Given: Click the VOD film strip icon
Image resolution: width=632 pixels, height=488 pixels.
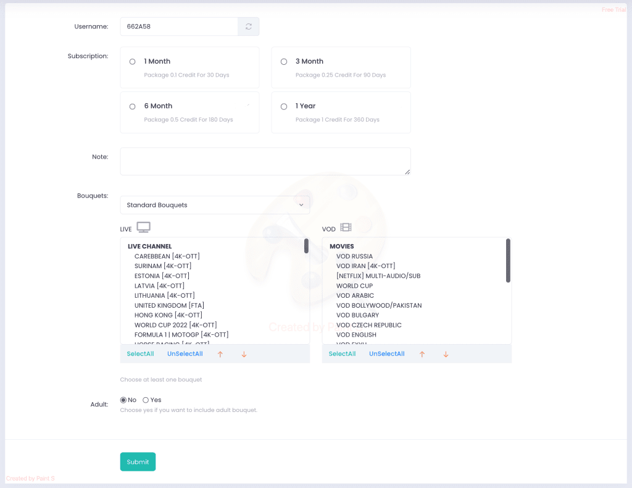Looking at the screenshot, I should click(346, 227).
